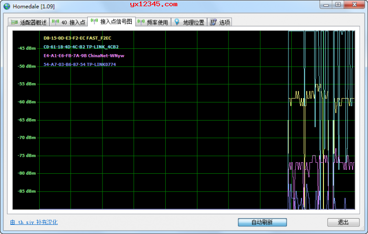Click the network adapter card icon
This screenshot has height=234, width=368.
pos(14,22)
